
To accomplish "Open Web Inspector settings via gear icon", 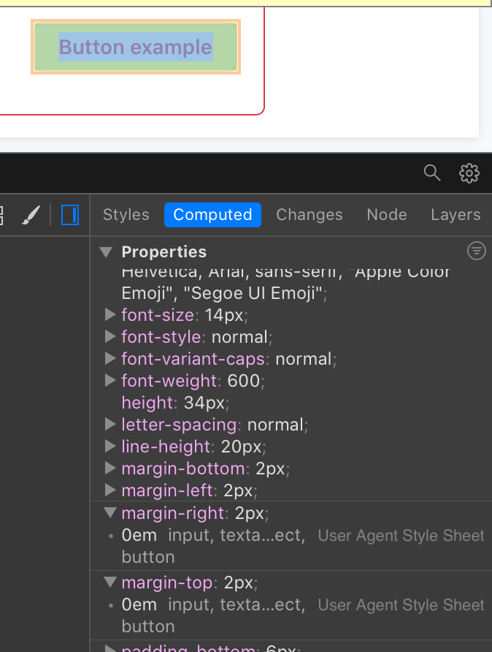I will [x=469, y=173].
